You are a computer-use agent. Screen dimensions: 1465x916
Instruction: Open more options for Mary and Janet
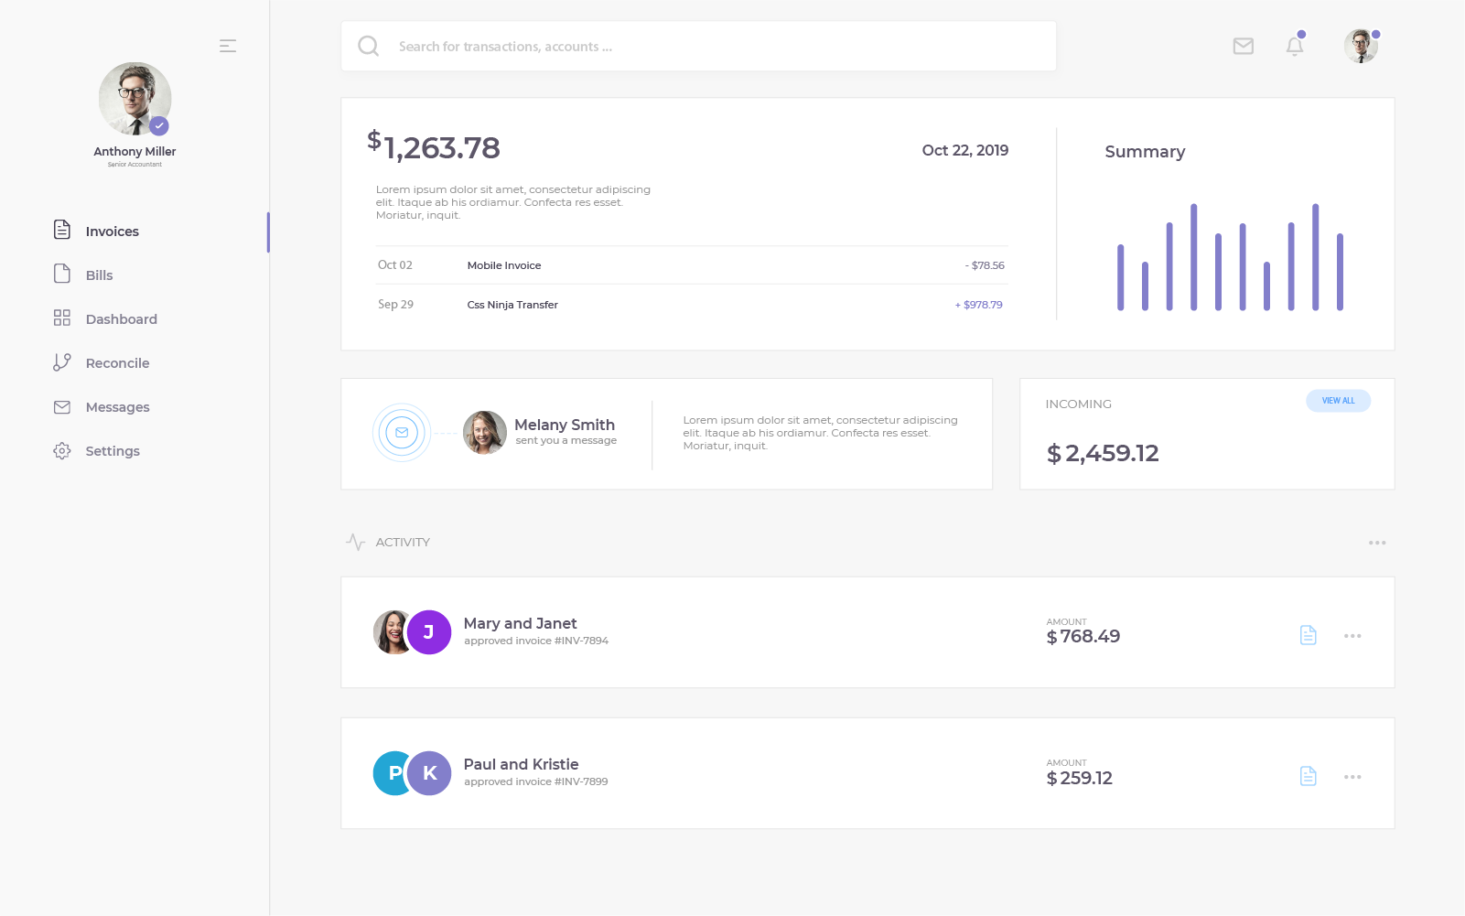coord(1352,636)
